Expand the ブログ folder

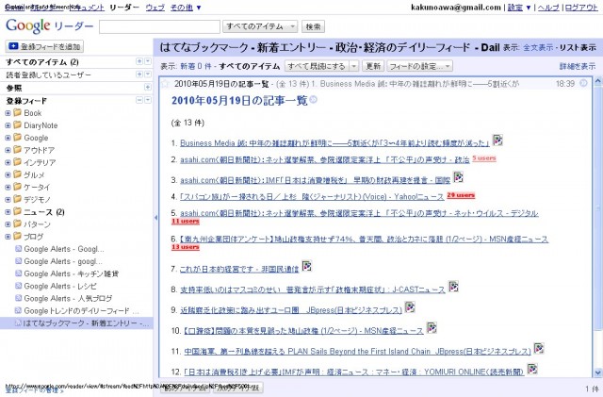[8, 237]
